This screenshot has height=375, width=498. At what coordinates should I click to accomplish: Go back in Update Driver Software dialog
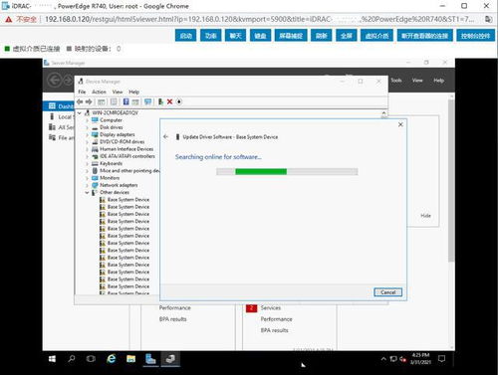click(166, 136)
